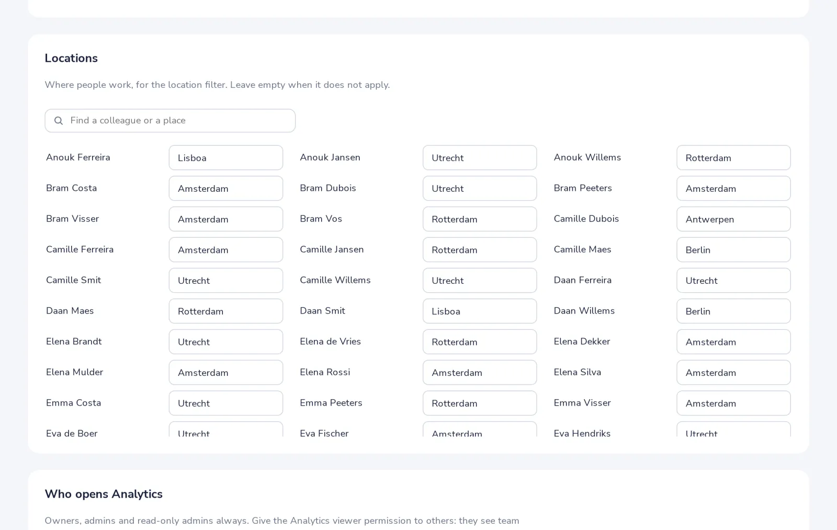The width and height of the screenshot is (837, 530).
Task: Edit Elena de Vries's location field
Action: 480,342
